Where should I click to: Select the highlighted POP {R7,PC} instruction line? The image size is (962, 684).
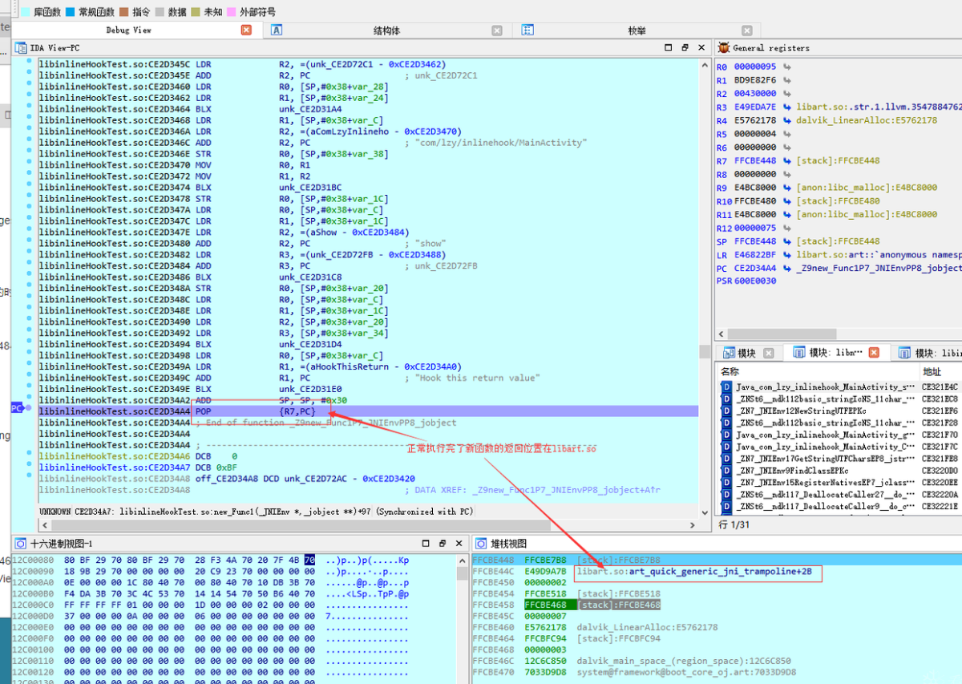pyautogui.click(x=369, y=411)
